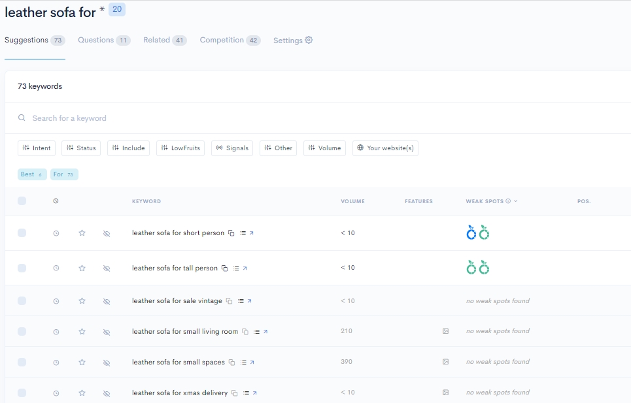Viewport: 631px width, 403px height.
Task: Focus the 'Search for a keyword' field
Action: pos(318,118)
